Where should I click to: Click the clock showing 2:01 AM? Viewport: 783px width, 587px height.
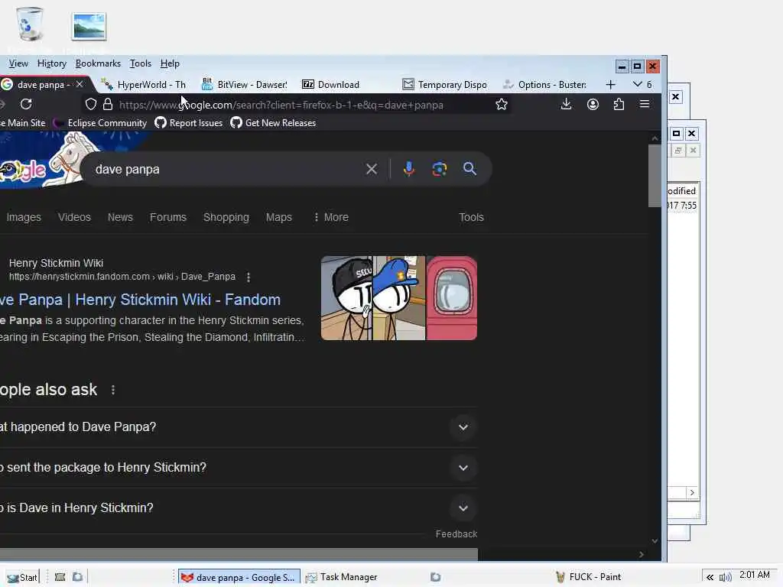[x=754, y=575]
